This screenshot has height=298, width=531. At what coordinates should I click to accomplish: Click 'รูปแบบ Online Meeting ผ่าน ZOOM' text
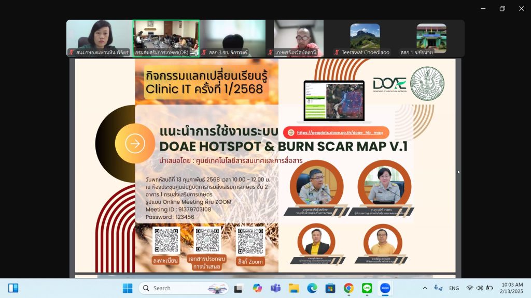(188, 202)
